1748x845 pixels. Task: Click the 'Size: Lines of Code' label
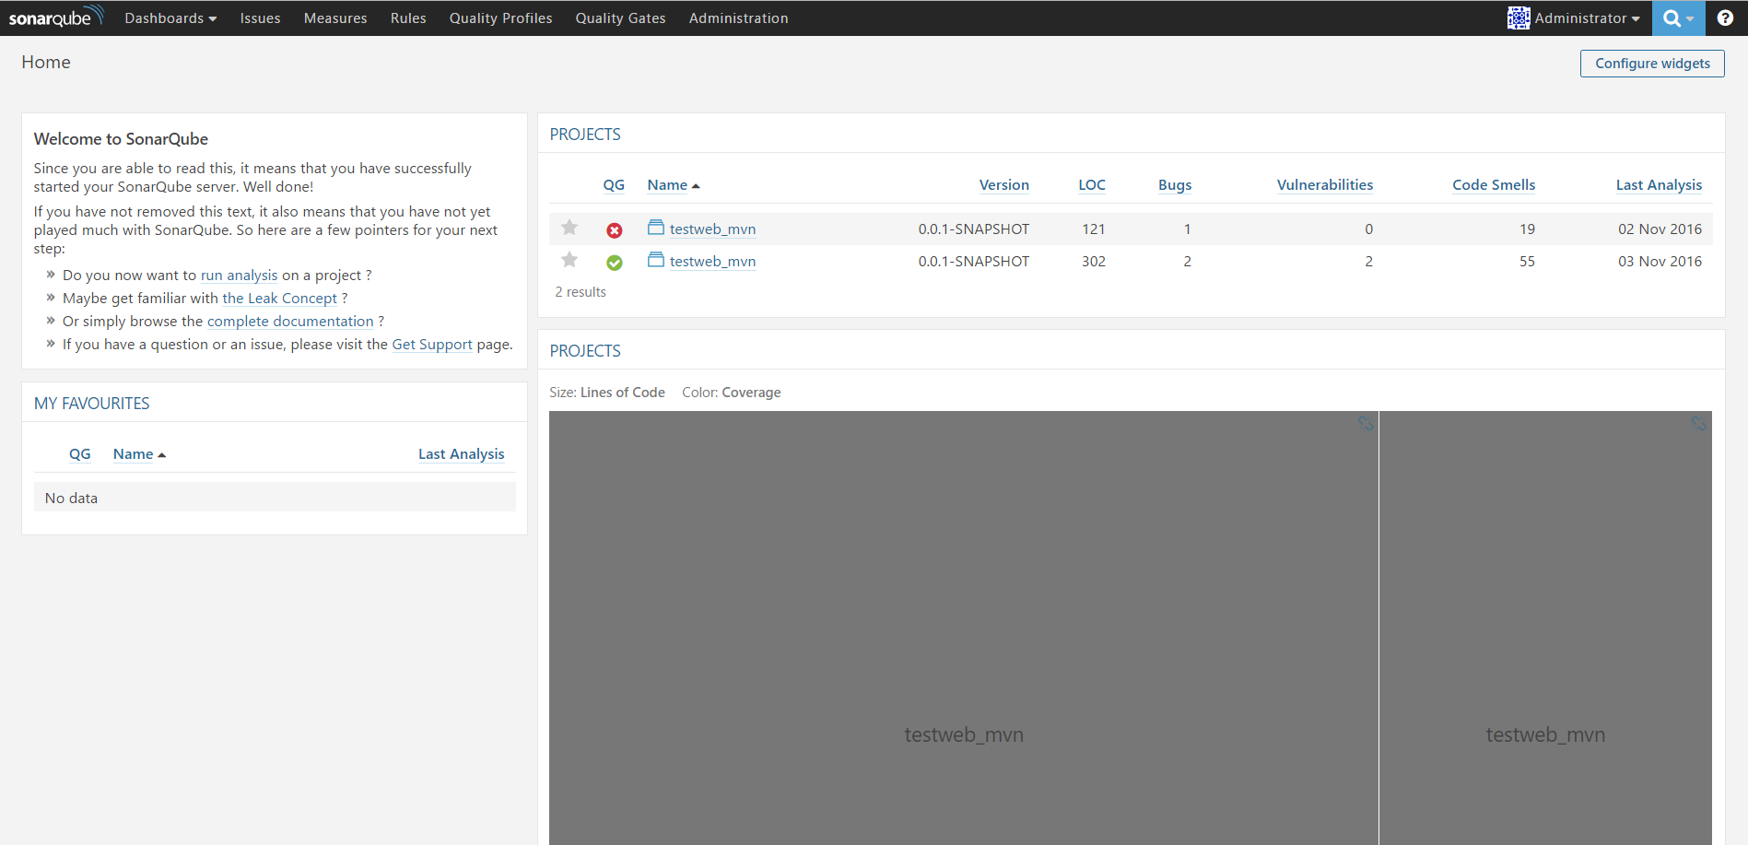click(607, 393)
